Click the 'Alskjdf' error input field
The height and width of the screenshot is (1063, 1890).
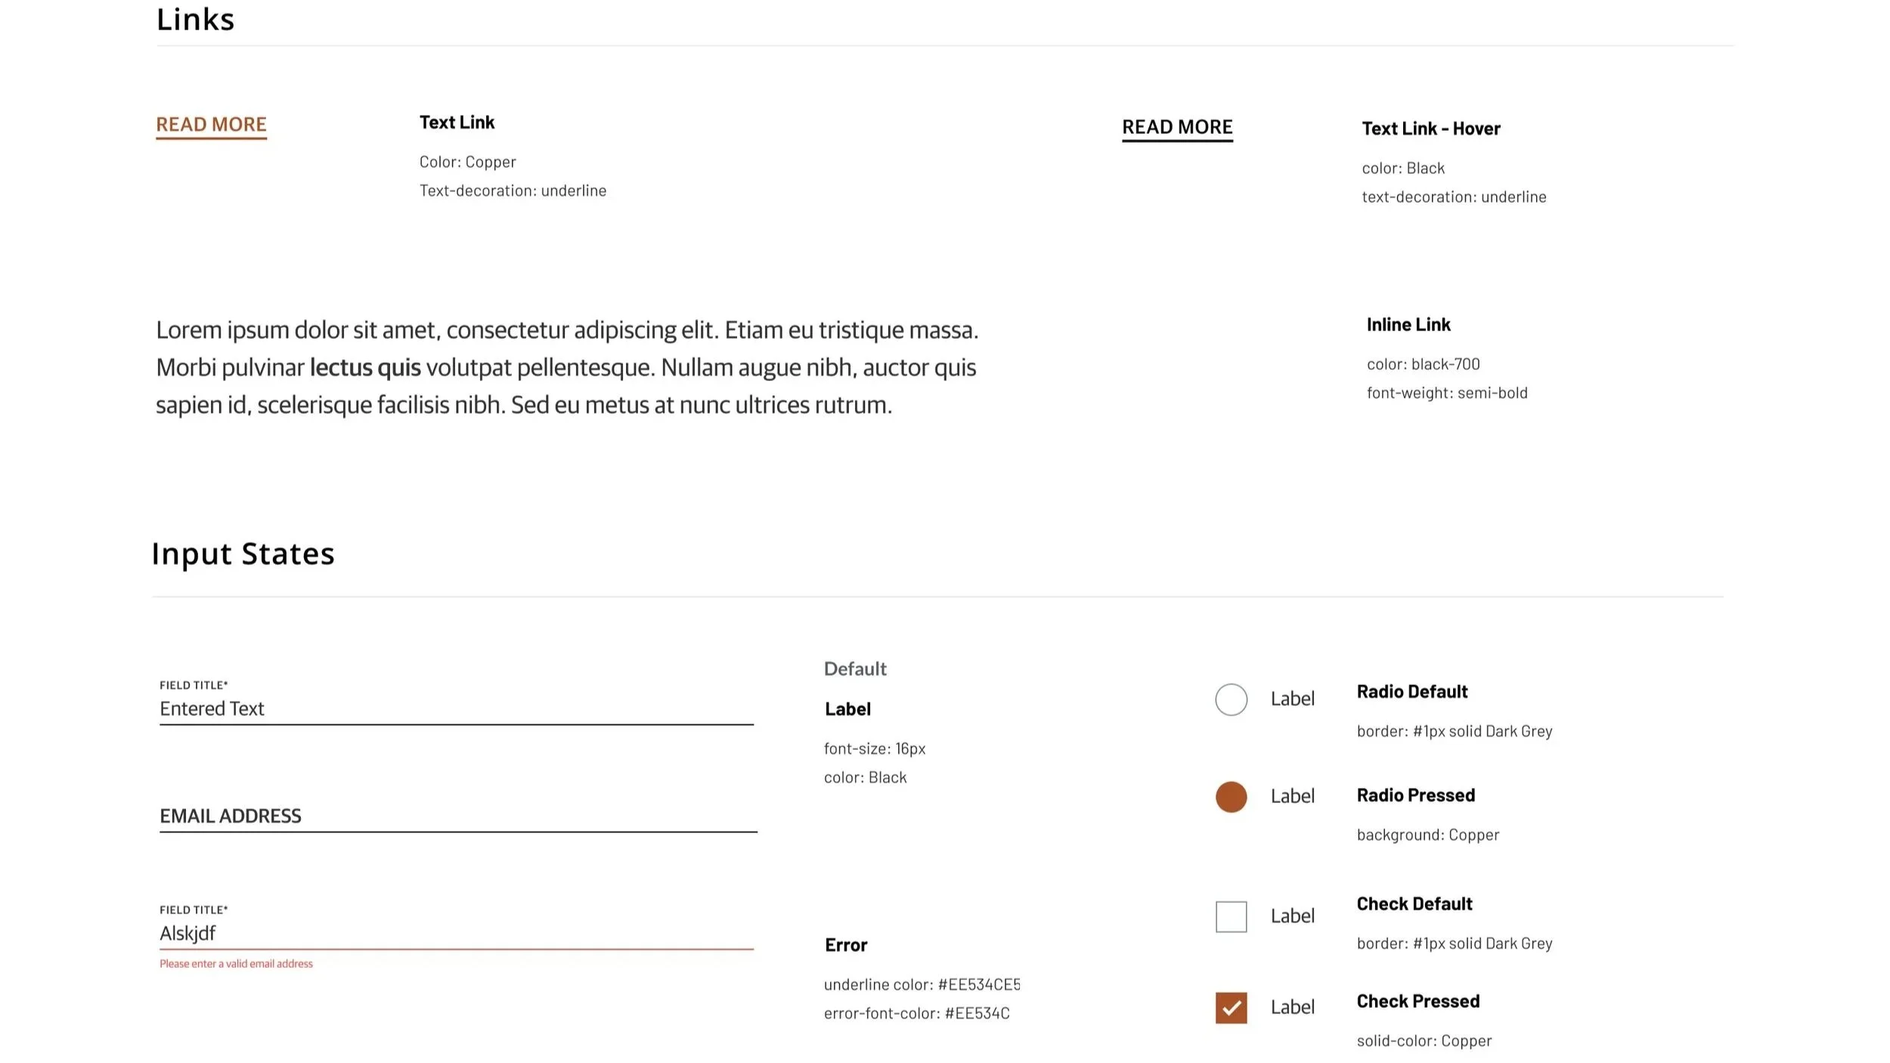pos(456,933)
